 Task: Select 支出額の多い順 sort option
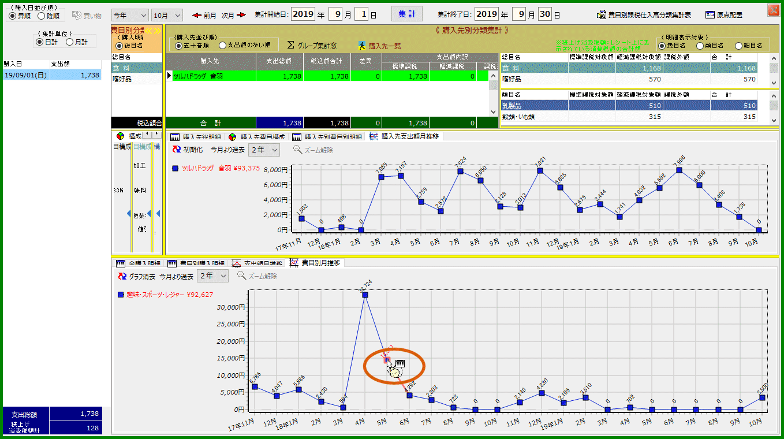(222, 45)
